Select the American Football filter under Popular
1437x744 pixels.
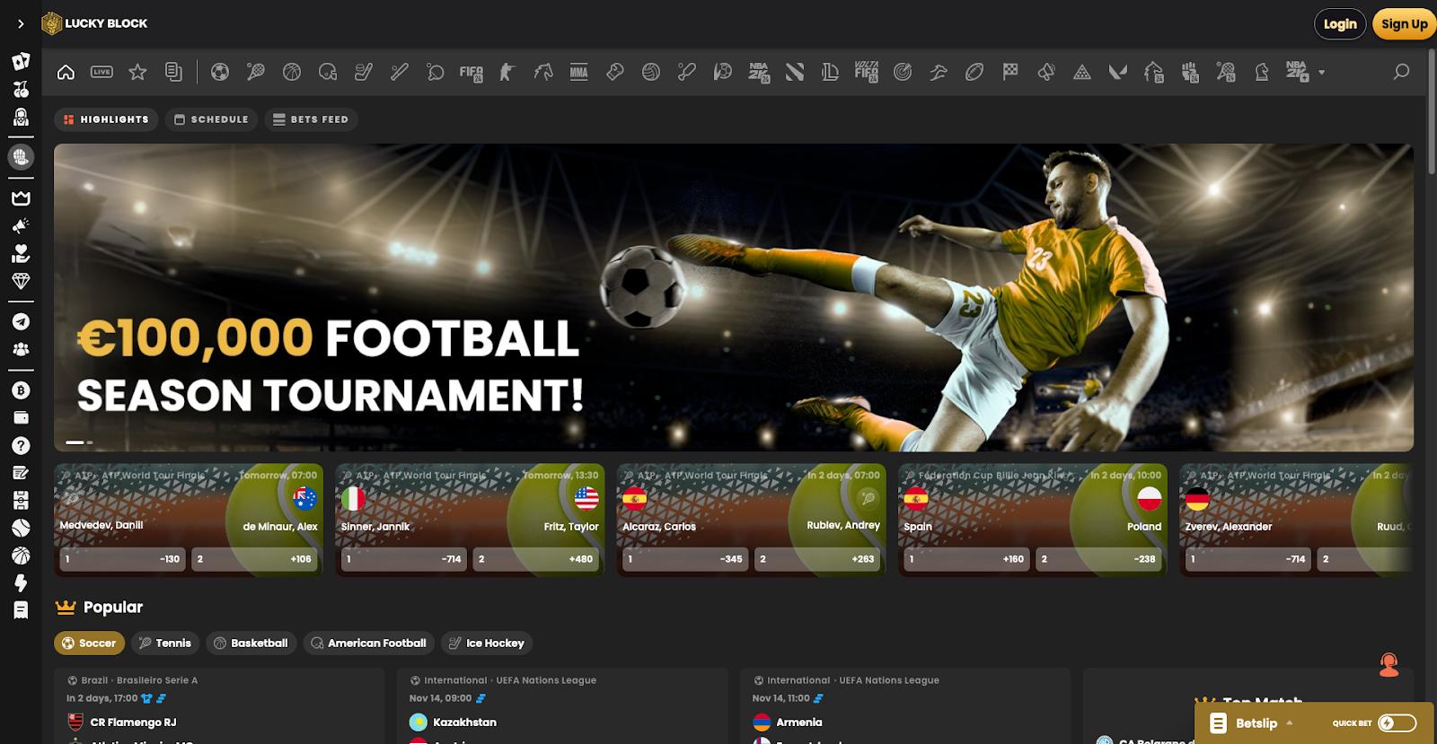pos(369,643)
